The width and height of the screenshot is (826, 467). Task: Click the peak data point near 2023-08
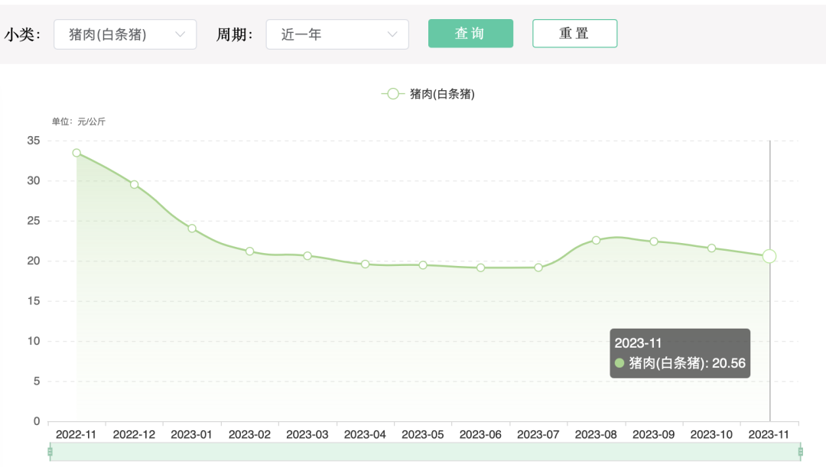click(x=595, y=241)
